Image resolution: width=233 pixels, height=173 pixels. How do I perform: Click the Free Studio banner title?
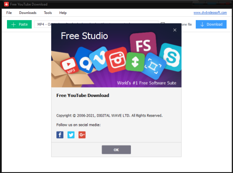(x=84, y=36)
